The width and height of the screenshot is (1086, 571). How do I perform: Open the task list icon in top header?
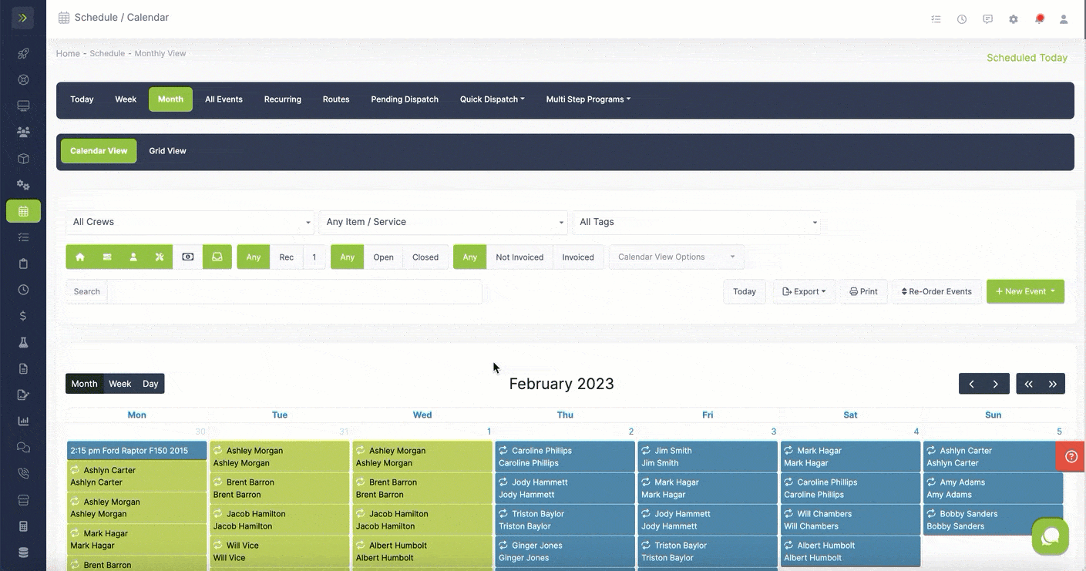[x=936, y=19]
